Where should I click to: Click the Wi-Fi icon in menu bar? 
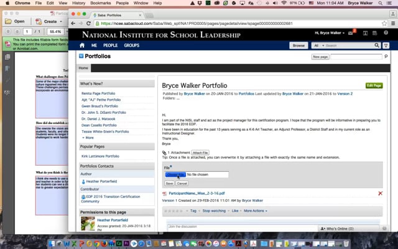click(x=284, y=3)
